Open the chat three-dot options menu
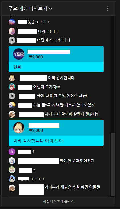This screenshot has height=209, width=120. [x=107, y=9]
